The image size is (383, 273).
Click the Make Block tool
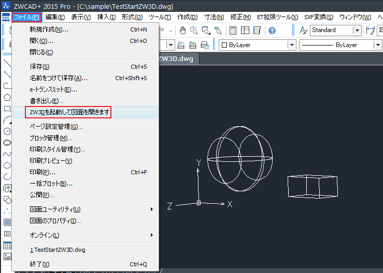coord(7,200)
